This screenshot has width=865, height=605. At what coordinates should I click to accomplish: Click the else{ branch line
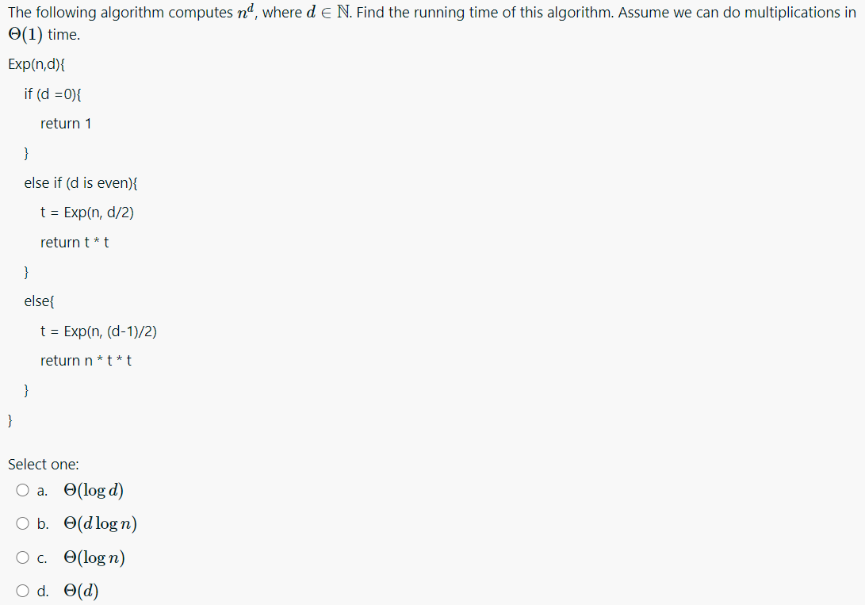pos(39,301)
